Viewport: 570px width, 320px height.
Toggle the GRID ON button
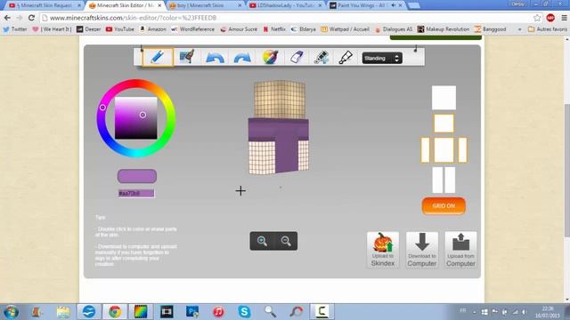(x=444, y=205)
